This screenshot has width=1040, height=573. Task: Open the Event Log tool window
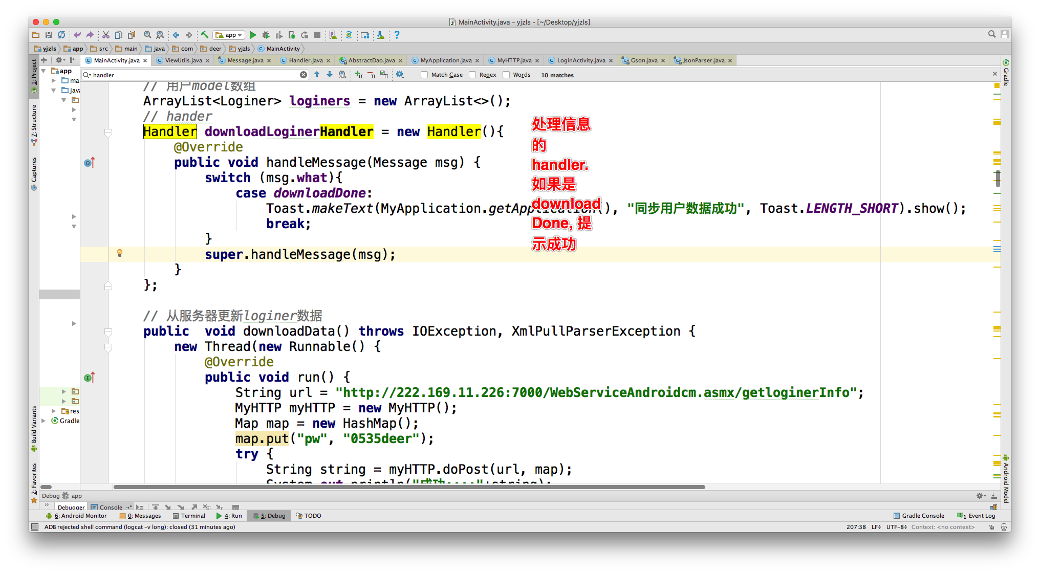tap(977, 516)
